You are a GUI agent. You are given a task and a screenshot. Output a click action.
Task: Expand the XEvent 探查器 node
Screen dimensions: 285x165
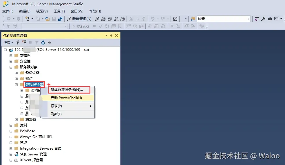coord(11,160)
